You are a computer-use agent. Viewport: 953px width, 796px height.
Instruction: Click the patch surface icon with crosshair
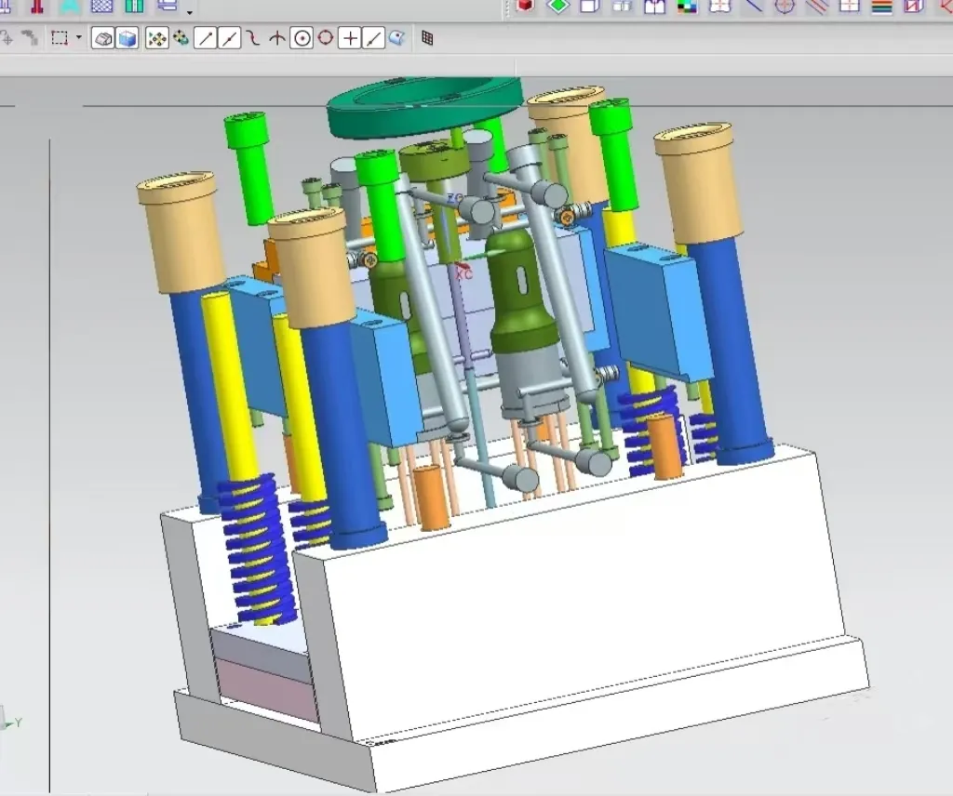tap(719, 7)
